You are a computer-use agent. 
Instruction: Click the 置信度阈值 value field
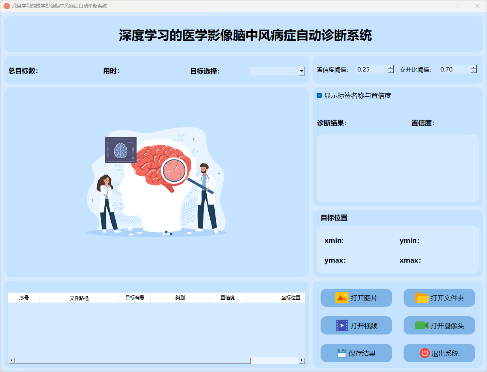tap(371, 70)
